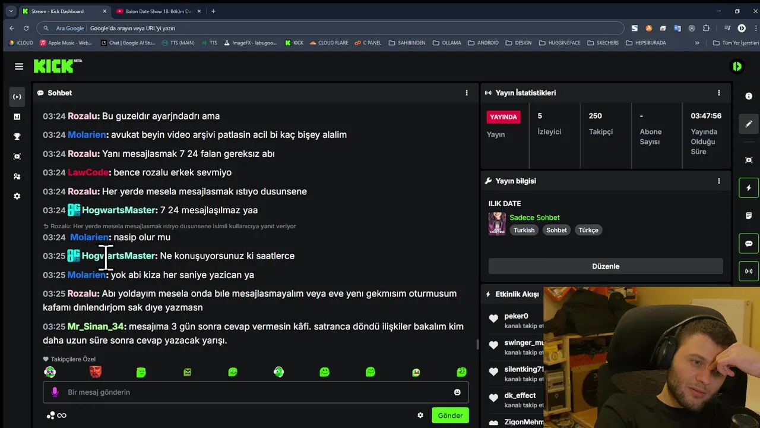Click the reply reference line above nasip olur mu

pos(169,226)
